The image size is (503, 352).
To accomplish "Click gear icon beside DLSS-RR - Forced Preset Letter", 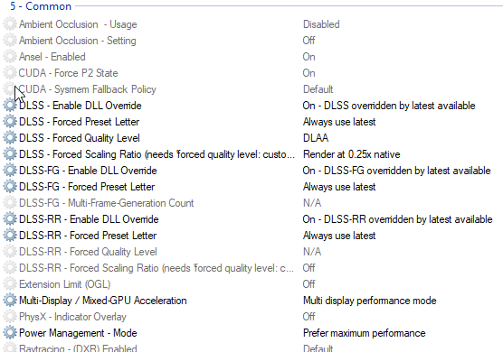I will click(10, 236).
